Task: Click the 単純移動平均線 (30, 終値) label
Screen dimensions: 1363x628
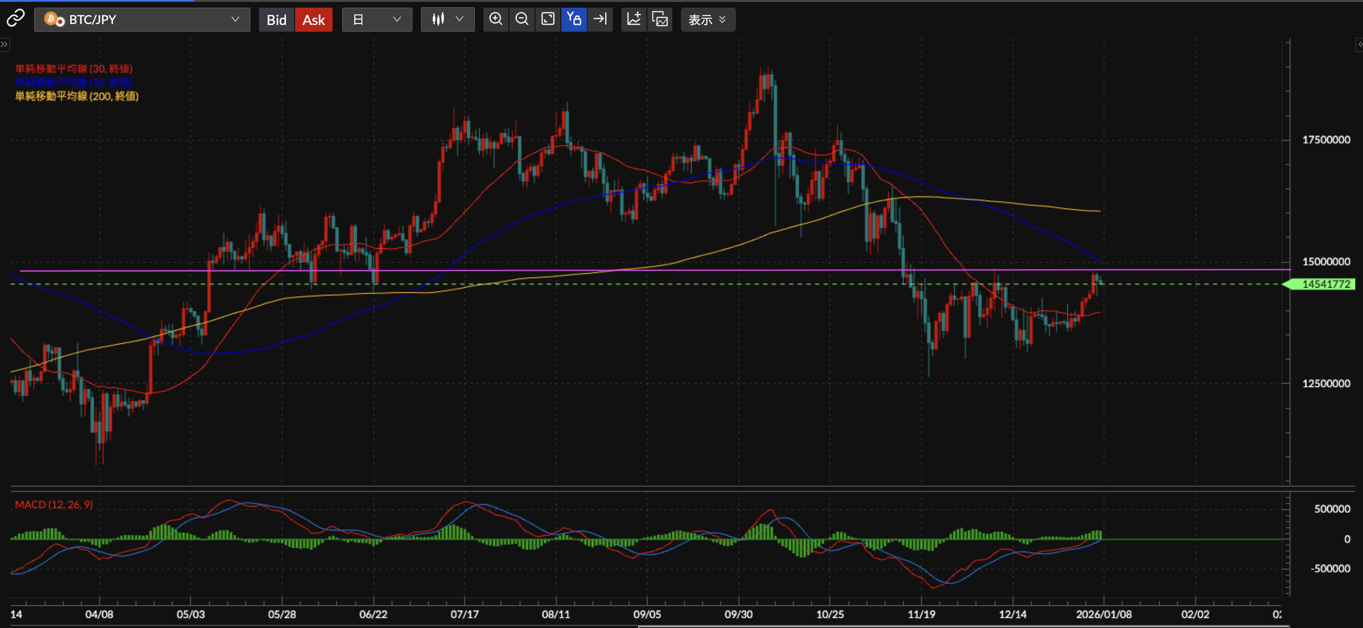Action: pos(74,69)
